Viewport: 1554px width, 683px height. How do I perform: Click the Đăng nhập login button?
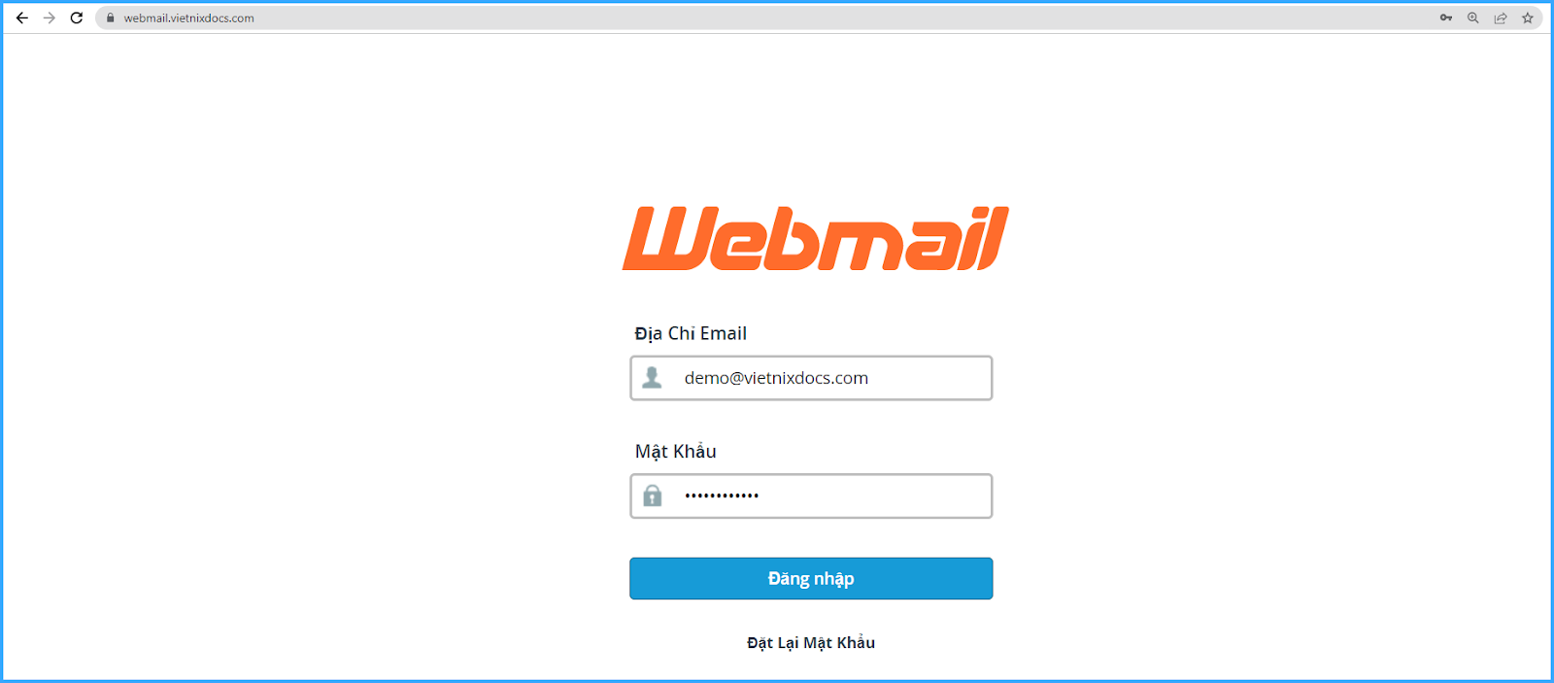[x=811, y=578]
